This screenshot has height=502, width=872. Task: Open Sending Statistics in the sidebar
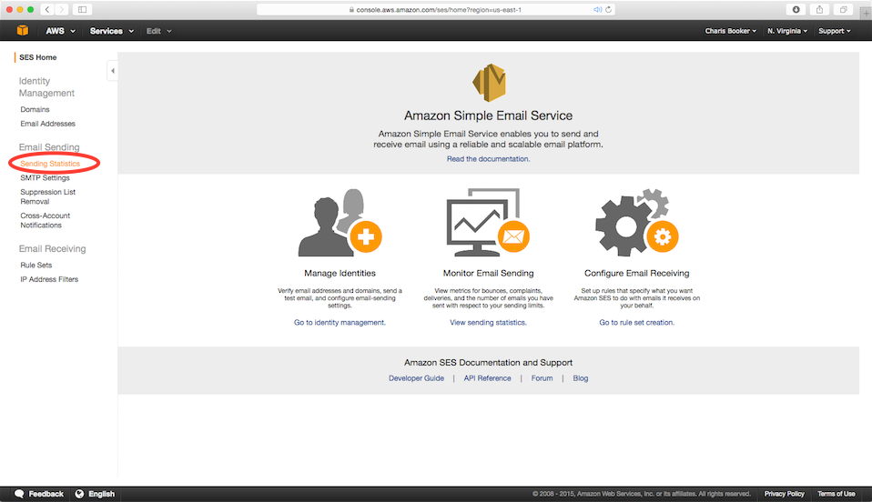(x=50, y=164)
